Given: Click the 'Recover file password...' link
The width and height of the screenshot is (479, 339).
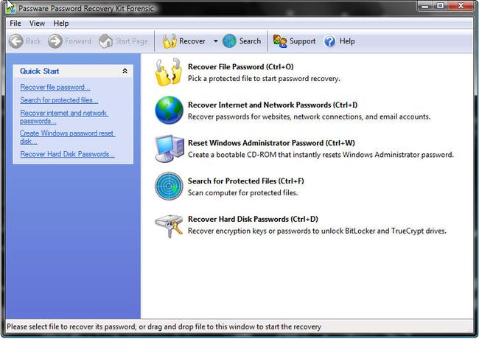Looking at the screenshot, I should (55, 88).
